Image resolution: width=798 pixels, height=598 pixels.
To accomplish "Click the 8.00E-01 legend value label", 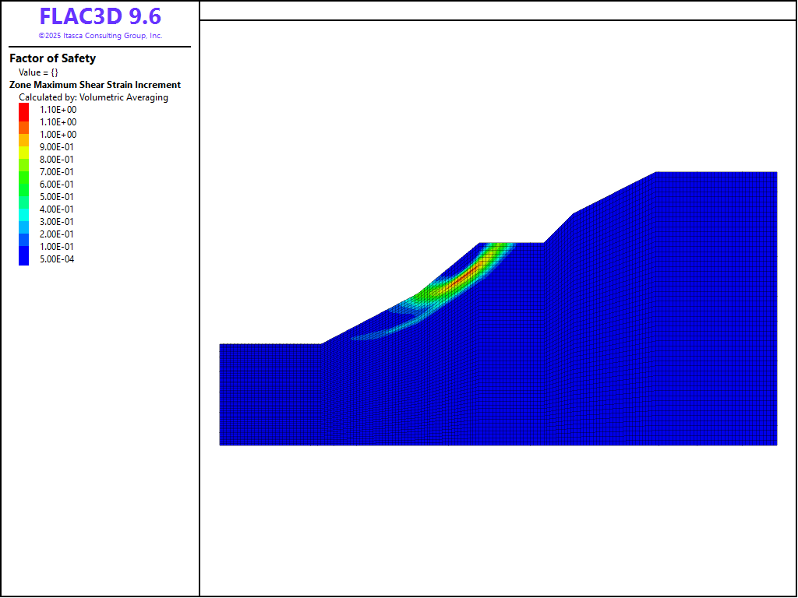I will click(x=58, y=160).
